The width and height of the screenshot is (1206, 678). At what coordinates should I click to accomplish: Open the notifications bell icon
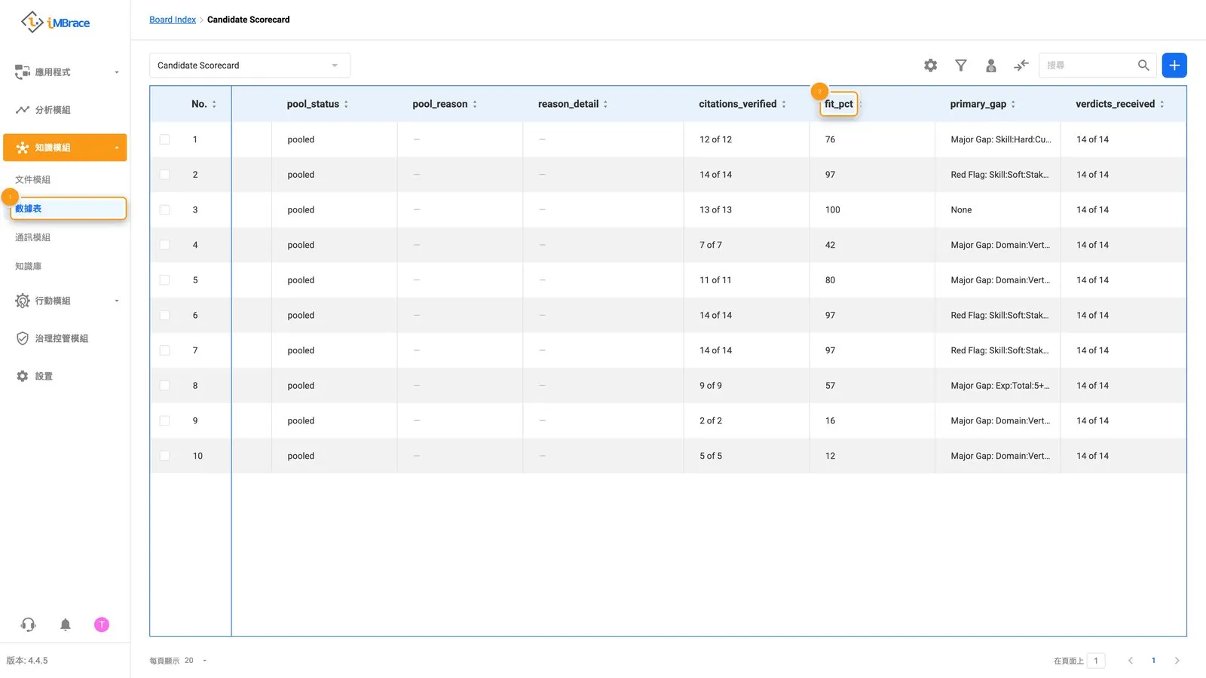pos(66,625)
